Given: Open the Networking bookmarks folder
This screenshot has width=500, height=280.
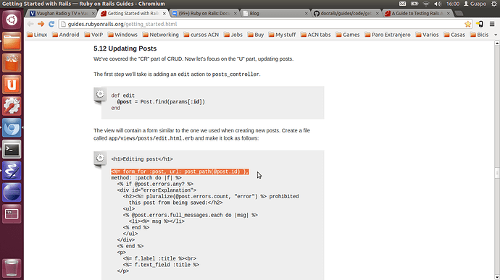Looking at the screenshot, I should tap(160, 35).
